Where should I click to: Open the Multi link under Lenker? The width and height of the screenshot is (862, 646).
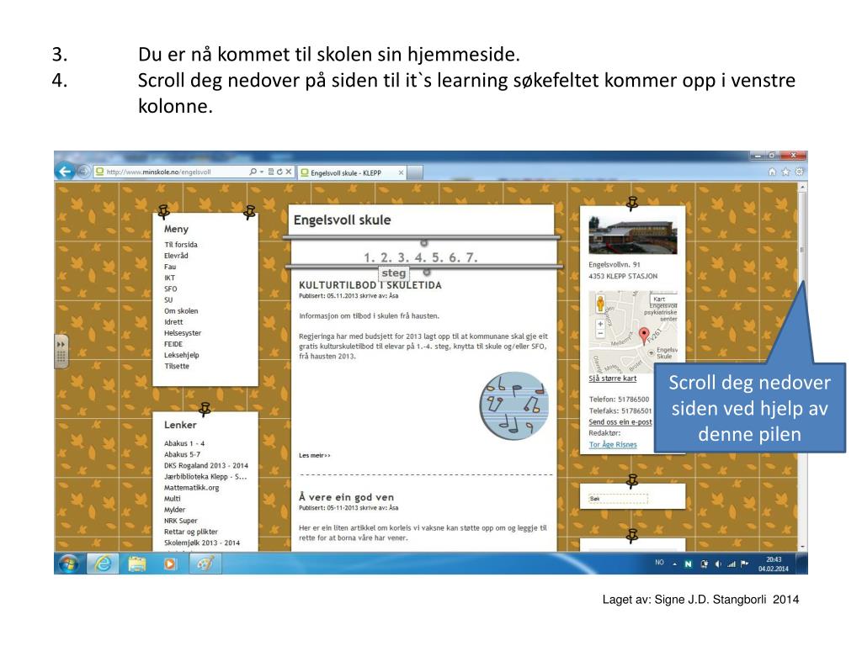pos(172,498)
